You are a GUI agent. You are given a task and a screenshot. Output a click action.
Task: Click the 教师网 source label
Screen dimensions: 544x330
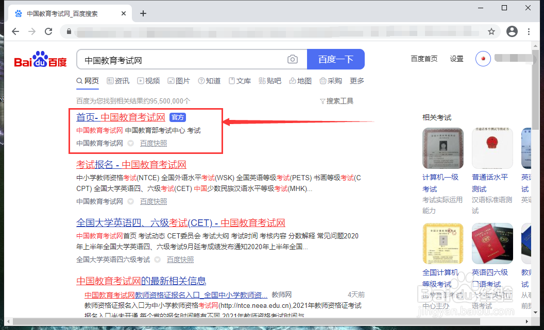coord(282,294)
